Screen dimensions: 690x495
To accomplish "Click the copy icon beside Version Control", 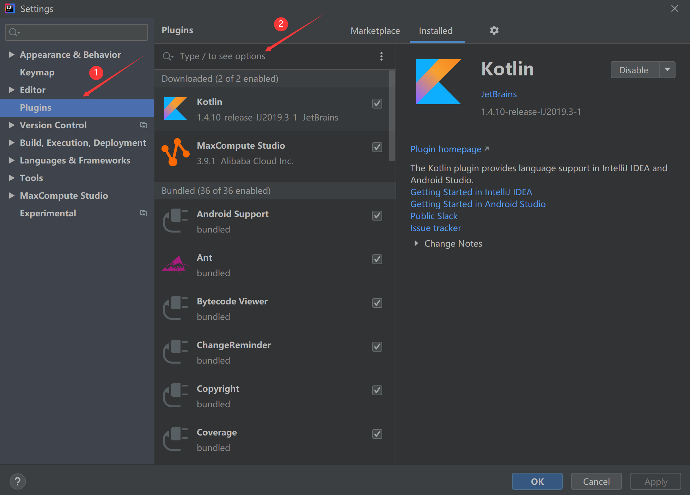I will 143,125.
